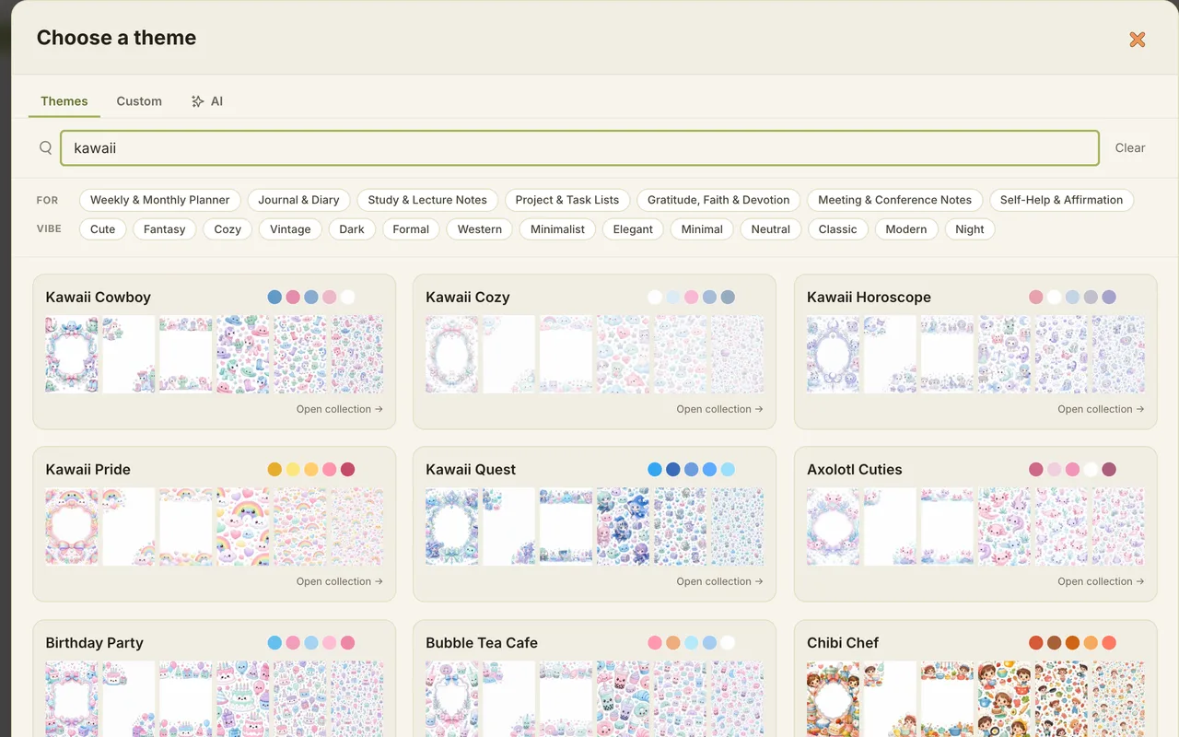Screen dimensions: 1179x737
Task: Click the Kawaii Horoscope title
Action: tap(869, 297)
